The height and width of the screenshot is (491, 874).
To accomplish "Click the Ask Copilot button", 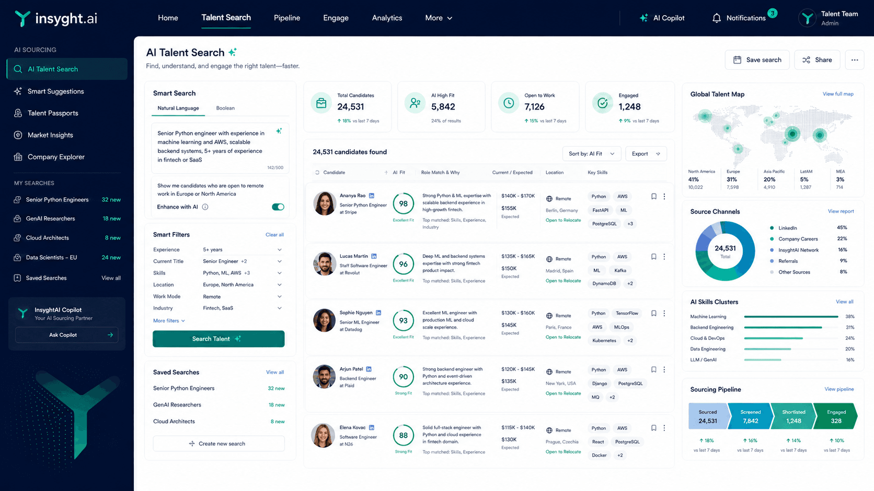I will click(x=67, y=335).
